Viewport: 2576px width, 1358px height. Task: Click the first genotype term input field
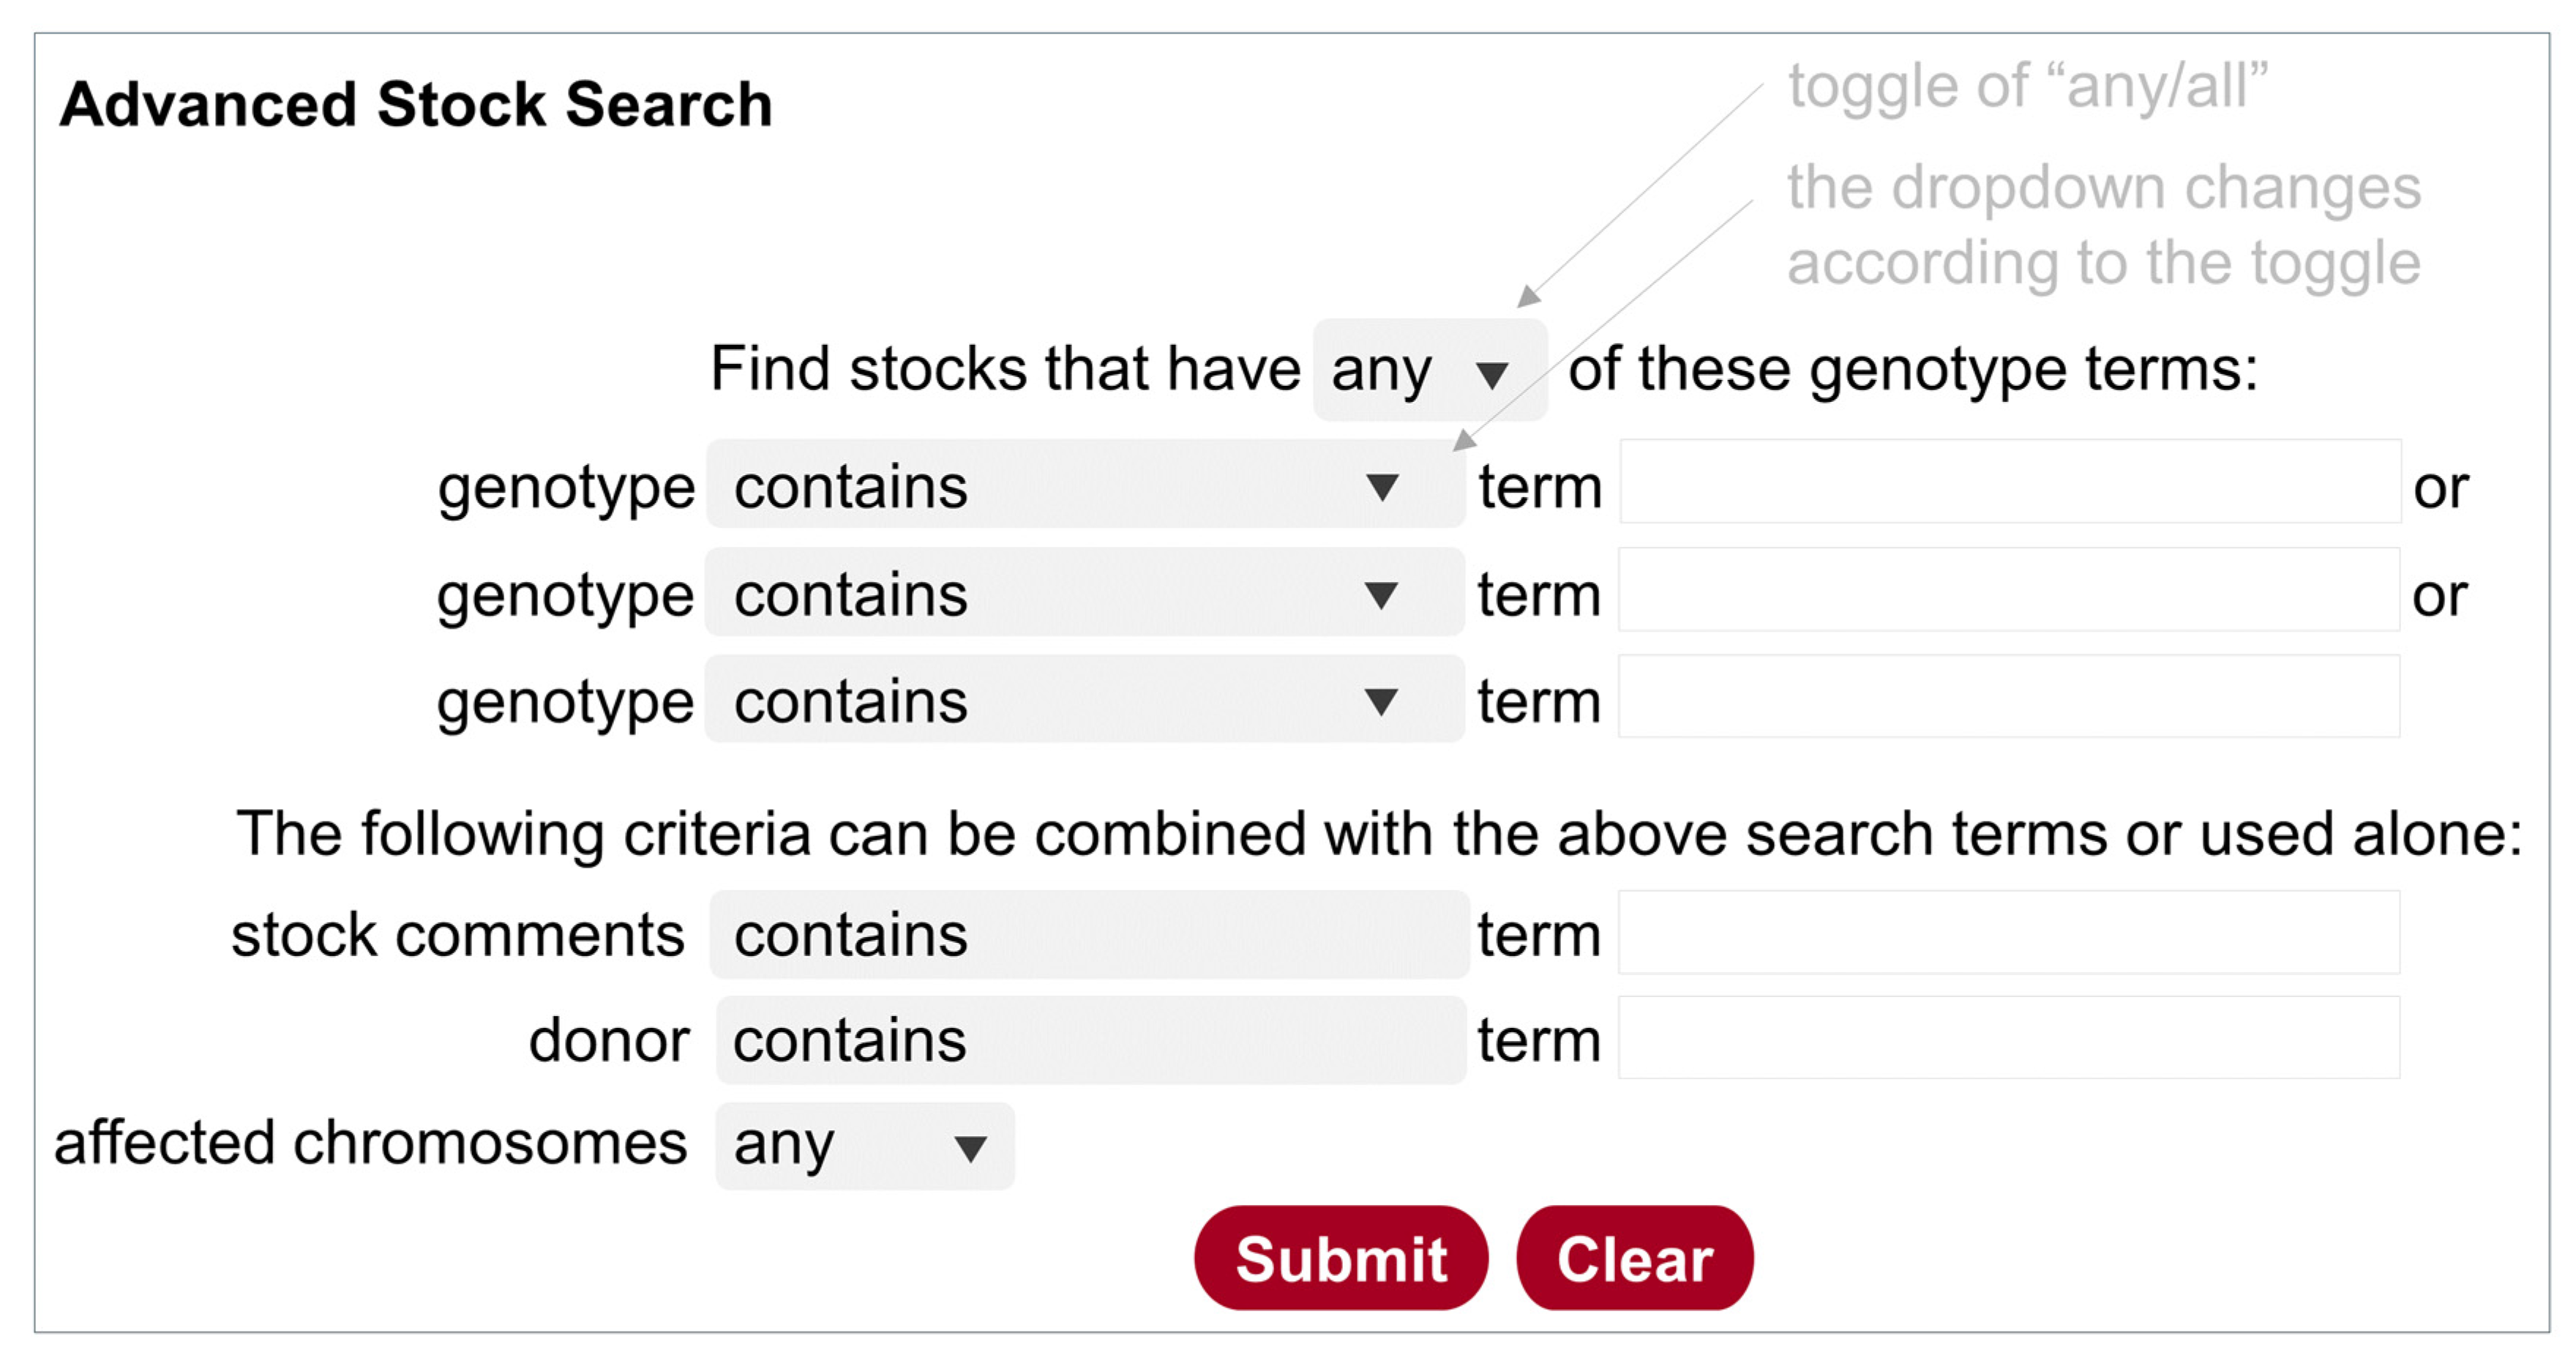[x=2010, y=482]
